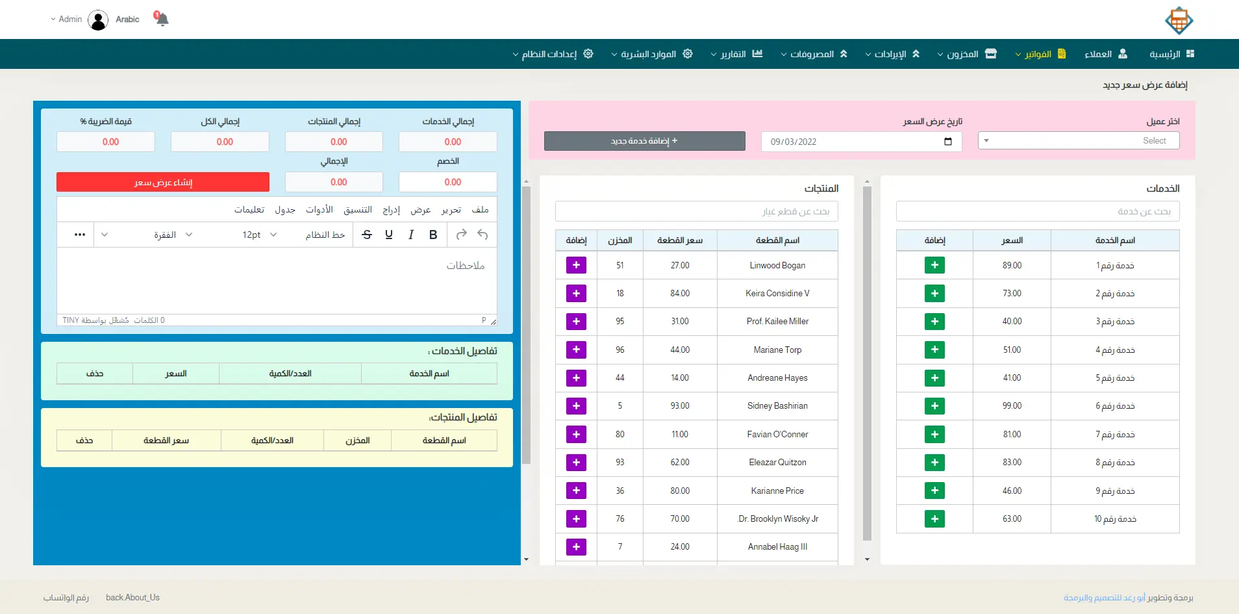Click the service search input field

coord(1038,211)
